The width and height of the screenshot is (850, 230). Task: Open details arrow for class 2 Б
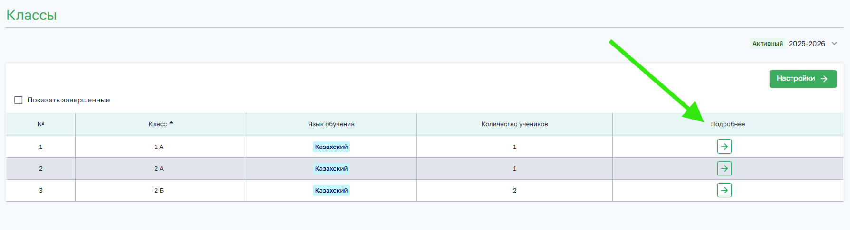click(724, 190)
